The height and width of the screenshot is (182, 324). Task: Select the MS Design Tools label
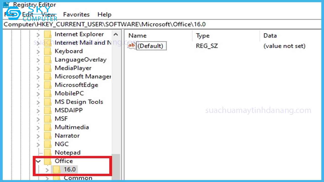pos(79,102)
